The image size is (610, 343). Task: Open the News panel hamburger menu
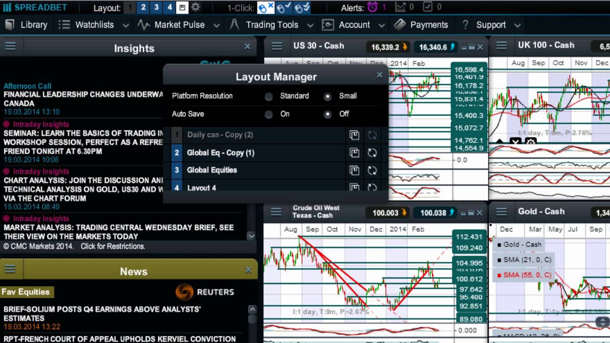[10, 270]
